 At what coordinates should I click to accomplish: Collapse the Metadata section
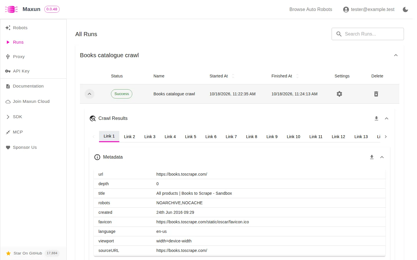382,157
